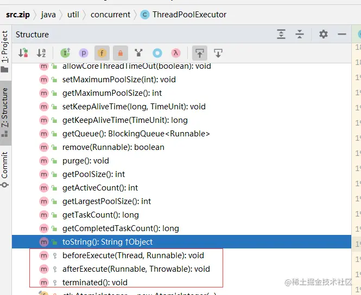The image size is (361, 295).
Task: Collapse all nodes in Structure panel
Action: pos(300,34)
